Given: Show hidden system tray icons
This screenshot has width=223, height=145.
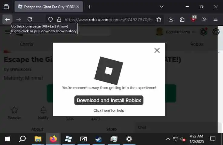Looking at the screenshot, I should coord(168,139).
